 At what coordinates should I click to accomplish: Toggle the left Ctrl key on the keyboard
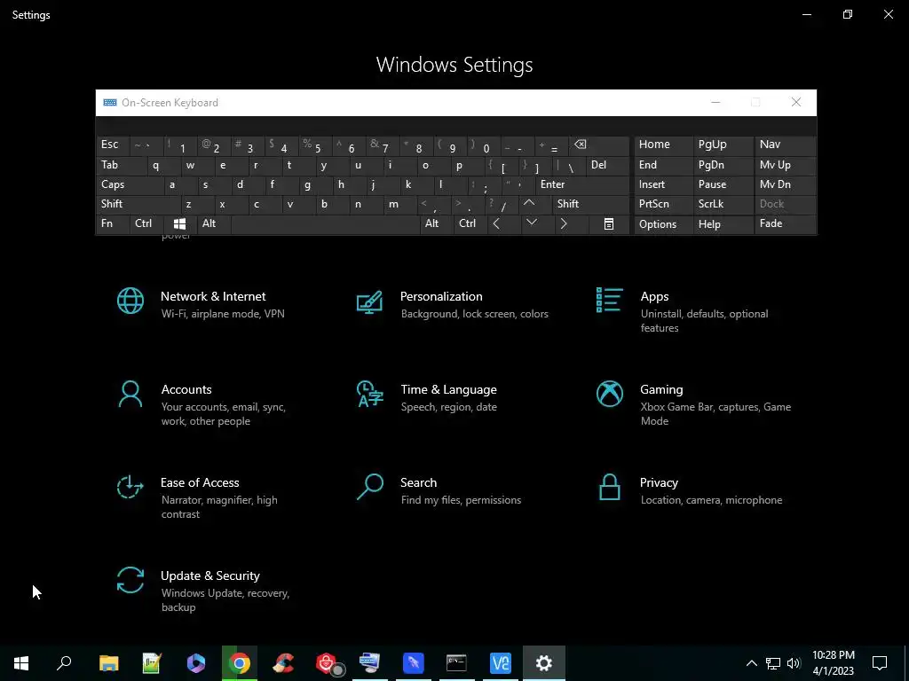[x=146, y=224]
